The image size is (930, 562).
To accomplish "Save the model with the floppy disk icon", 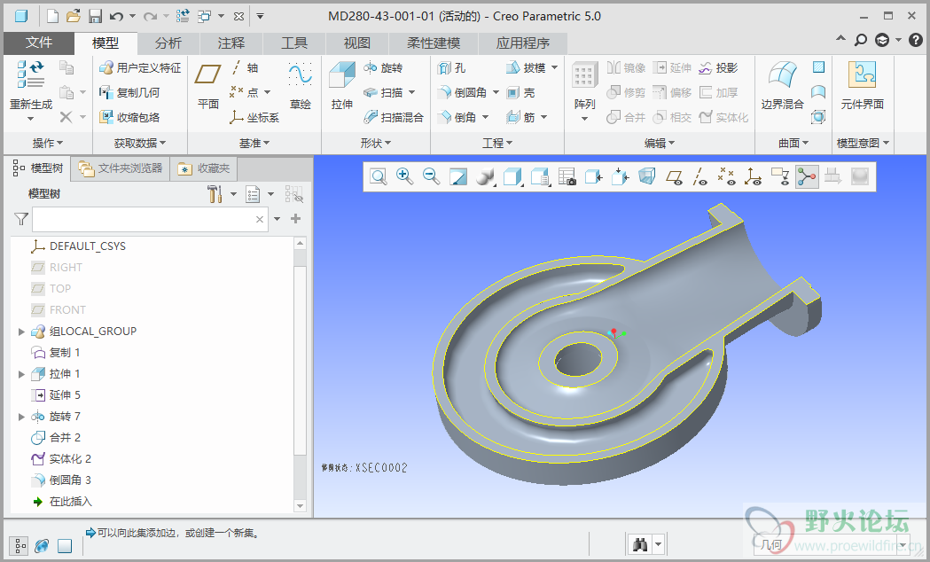I will tap(95, 16).
